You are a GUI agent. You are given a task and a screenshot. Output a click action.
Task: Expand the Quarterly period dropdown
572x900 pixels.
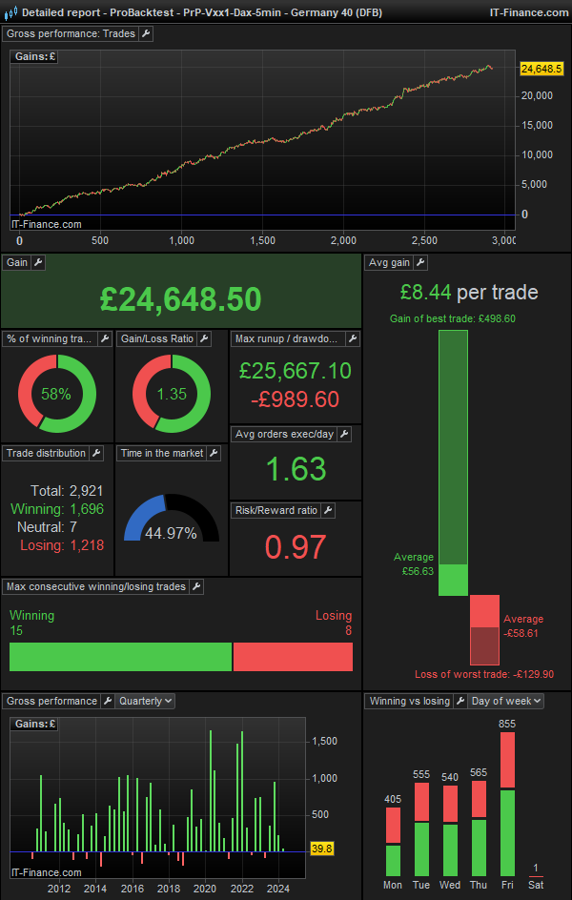pos(145,701)
